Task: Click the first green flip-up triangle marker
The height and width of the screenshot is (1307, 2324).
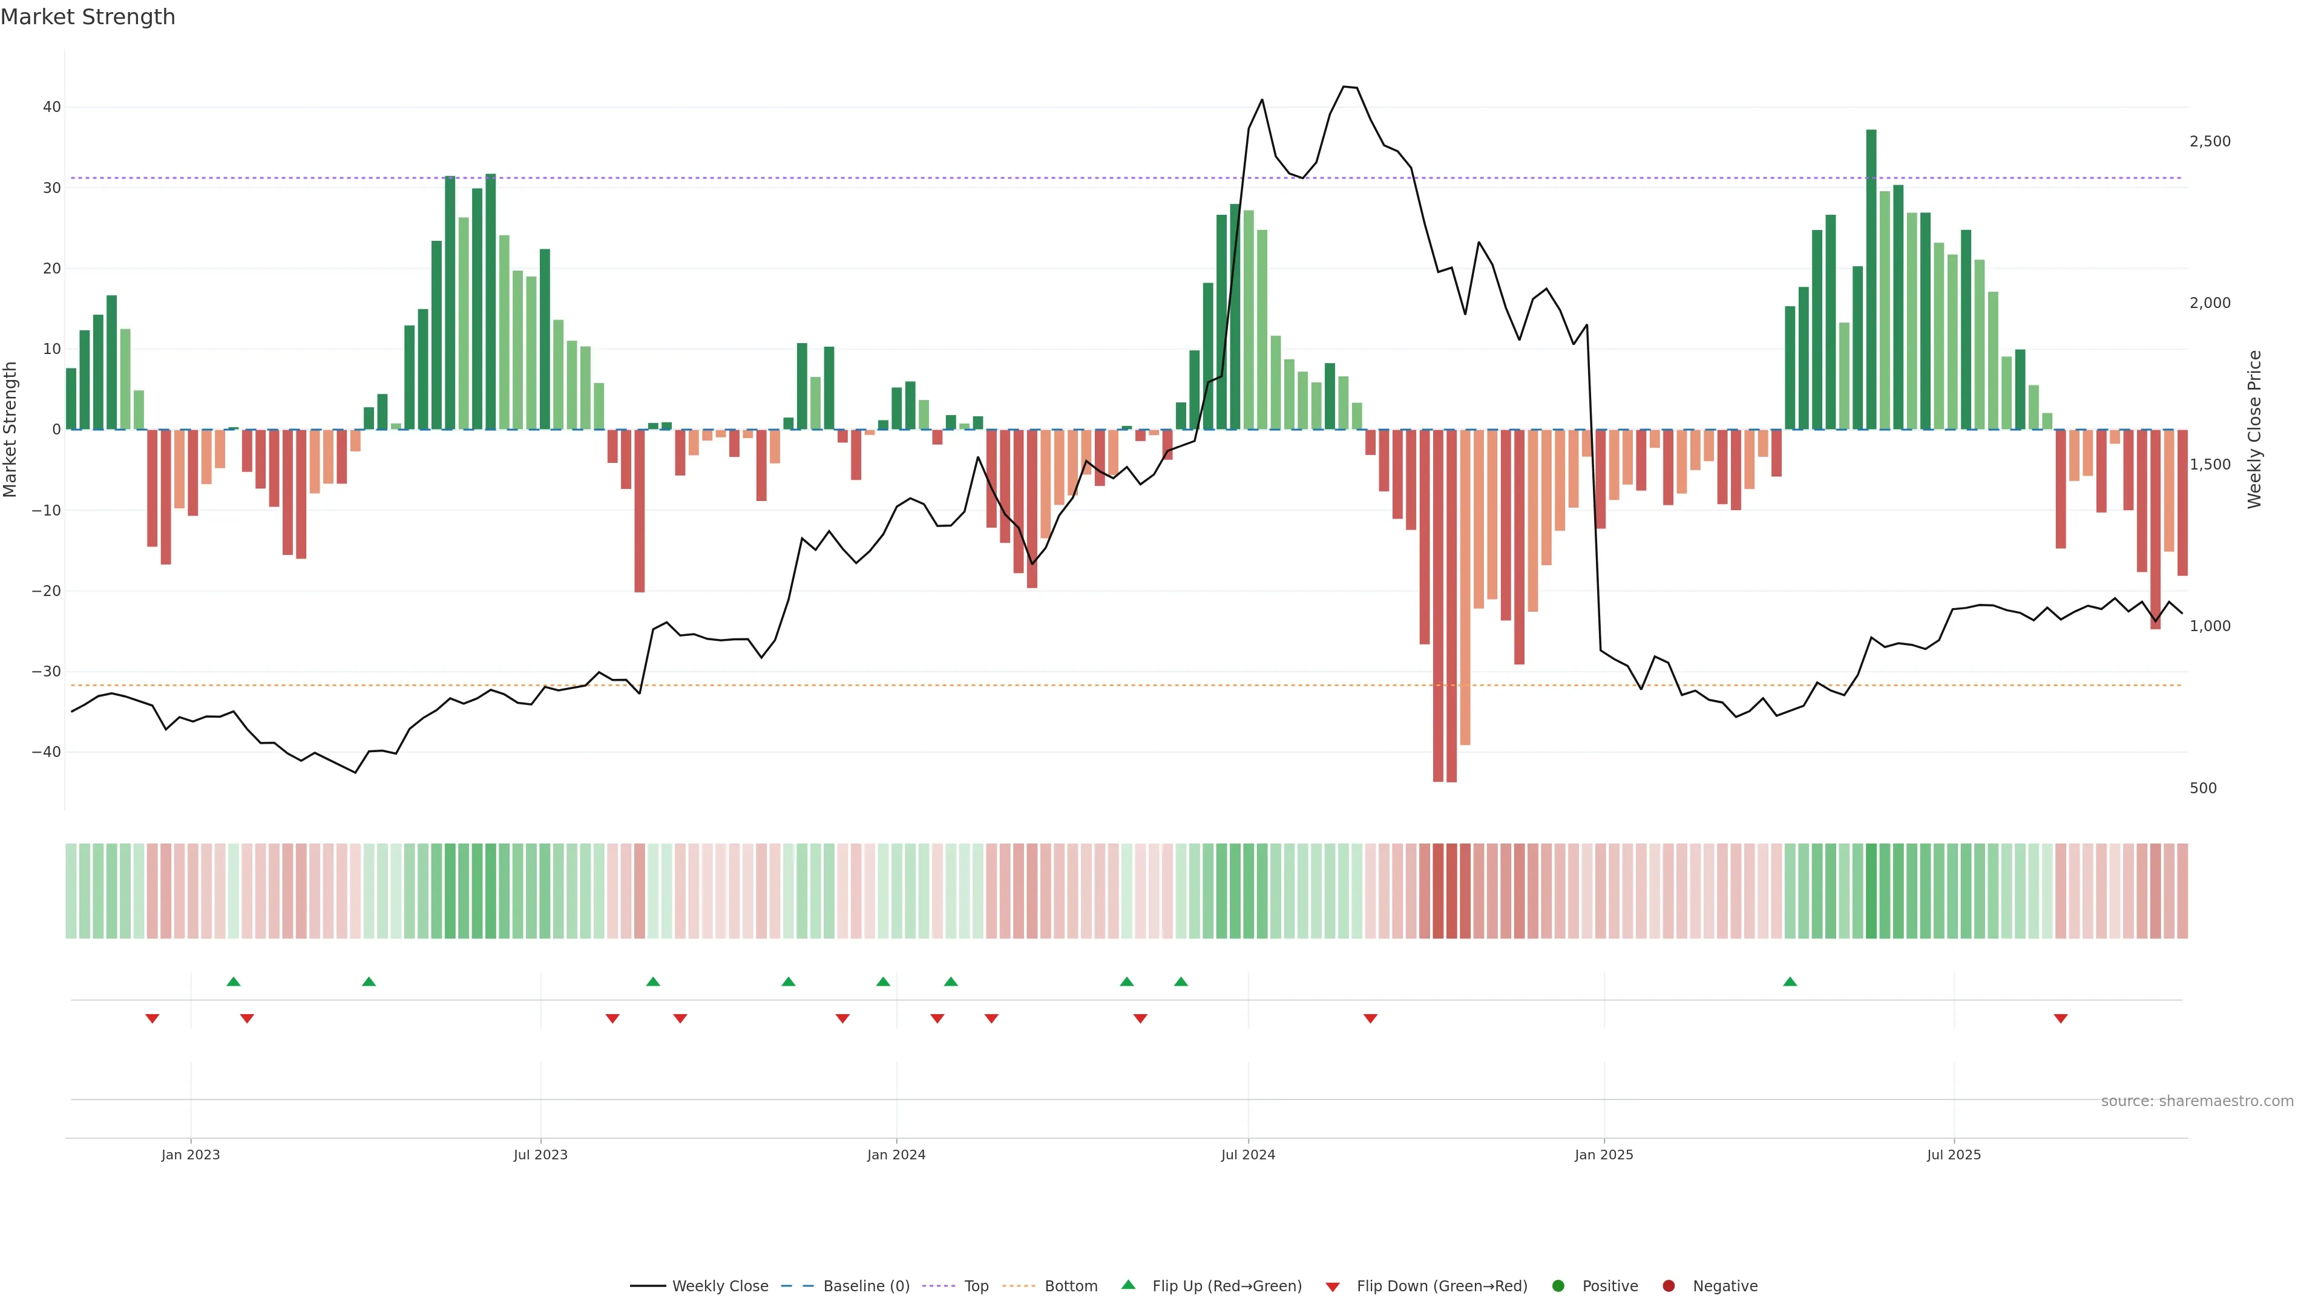Action: coord(234,981)
